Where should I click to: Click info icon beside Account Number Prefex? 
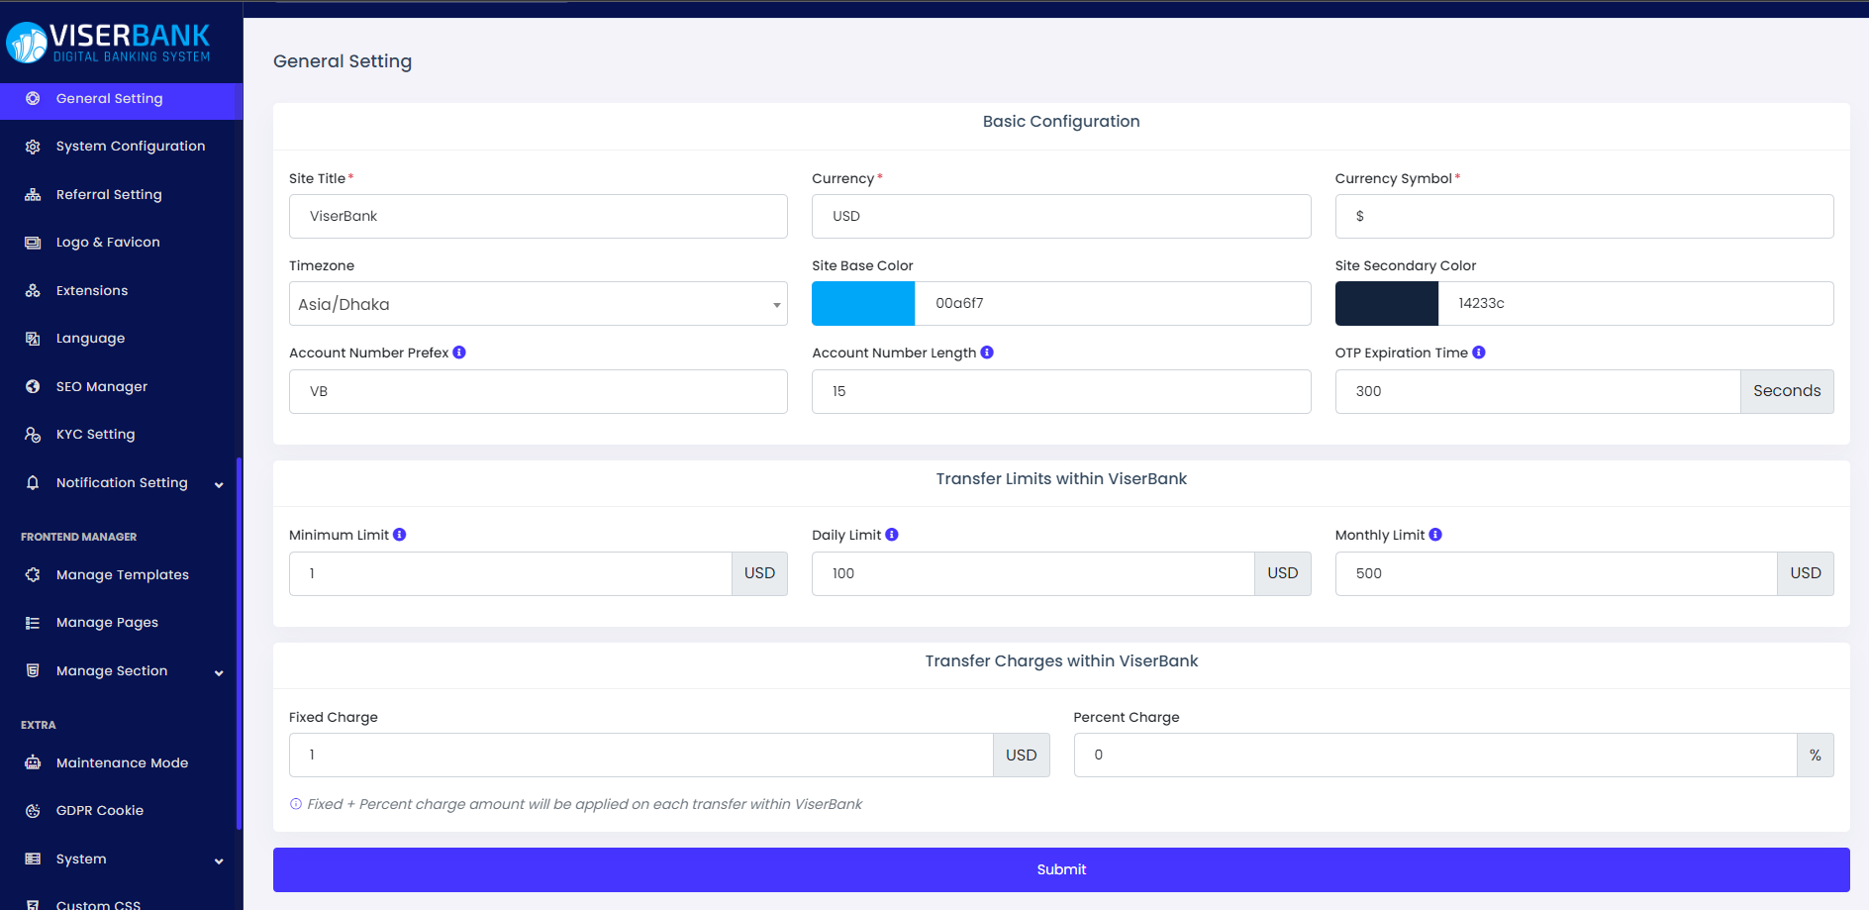pyautogui.click(x=459, y=353)
